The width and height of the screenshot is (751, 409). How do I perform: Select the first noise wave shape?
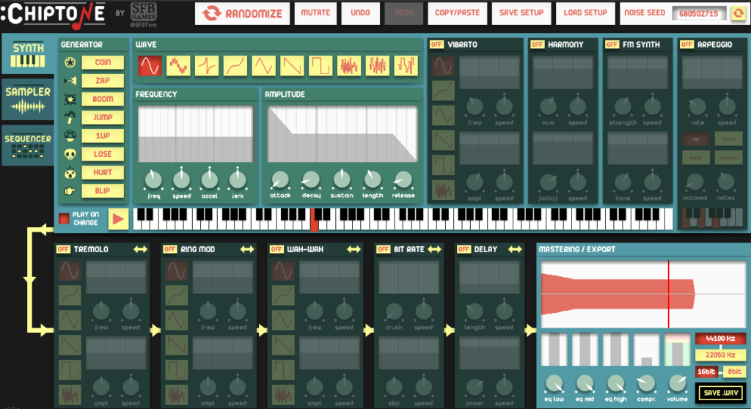coord(348,66)
